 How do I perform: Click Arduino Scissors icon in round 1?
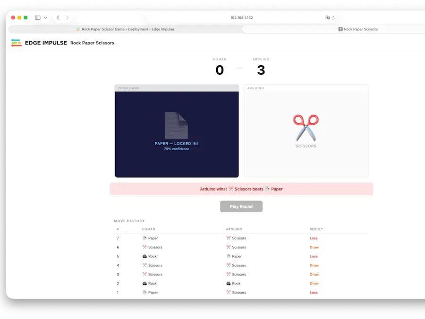[x=228, y=293]
